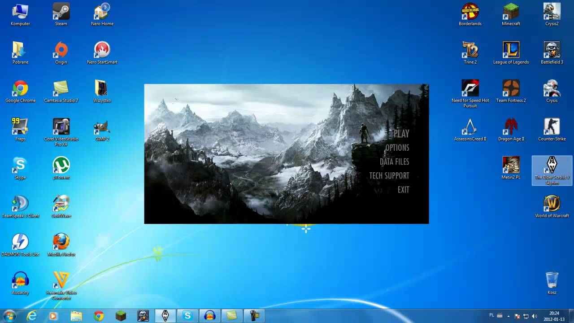Select the Wszystko folder icon
The width and height of the screenshot is (574, 323).
(x=102, y=92)
